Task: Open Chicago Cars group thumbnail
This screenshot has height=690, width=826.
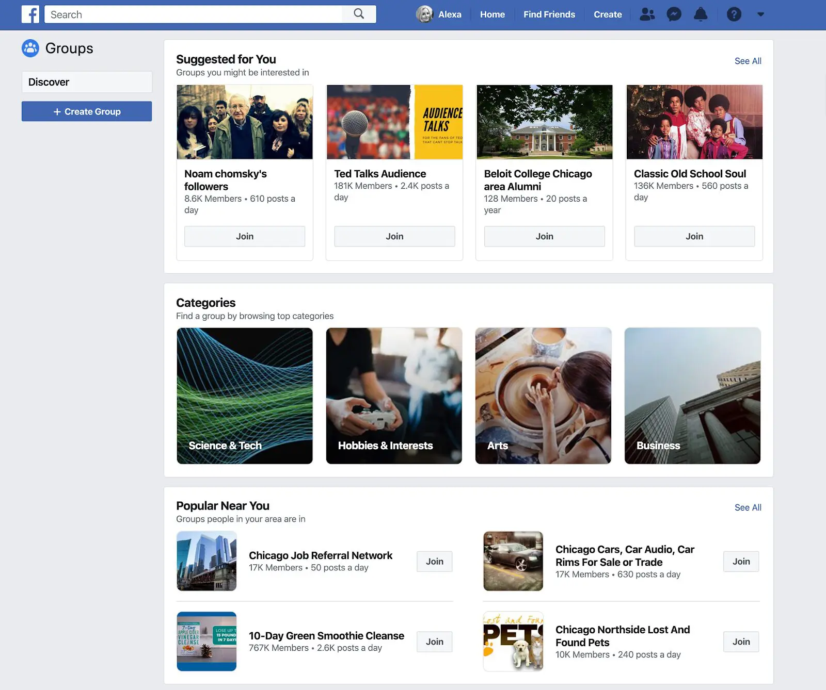Action: pyautogui.click(x=513, y=561)
